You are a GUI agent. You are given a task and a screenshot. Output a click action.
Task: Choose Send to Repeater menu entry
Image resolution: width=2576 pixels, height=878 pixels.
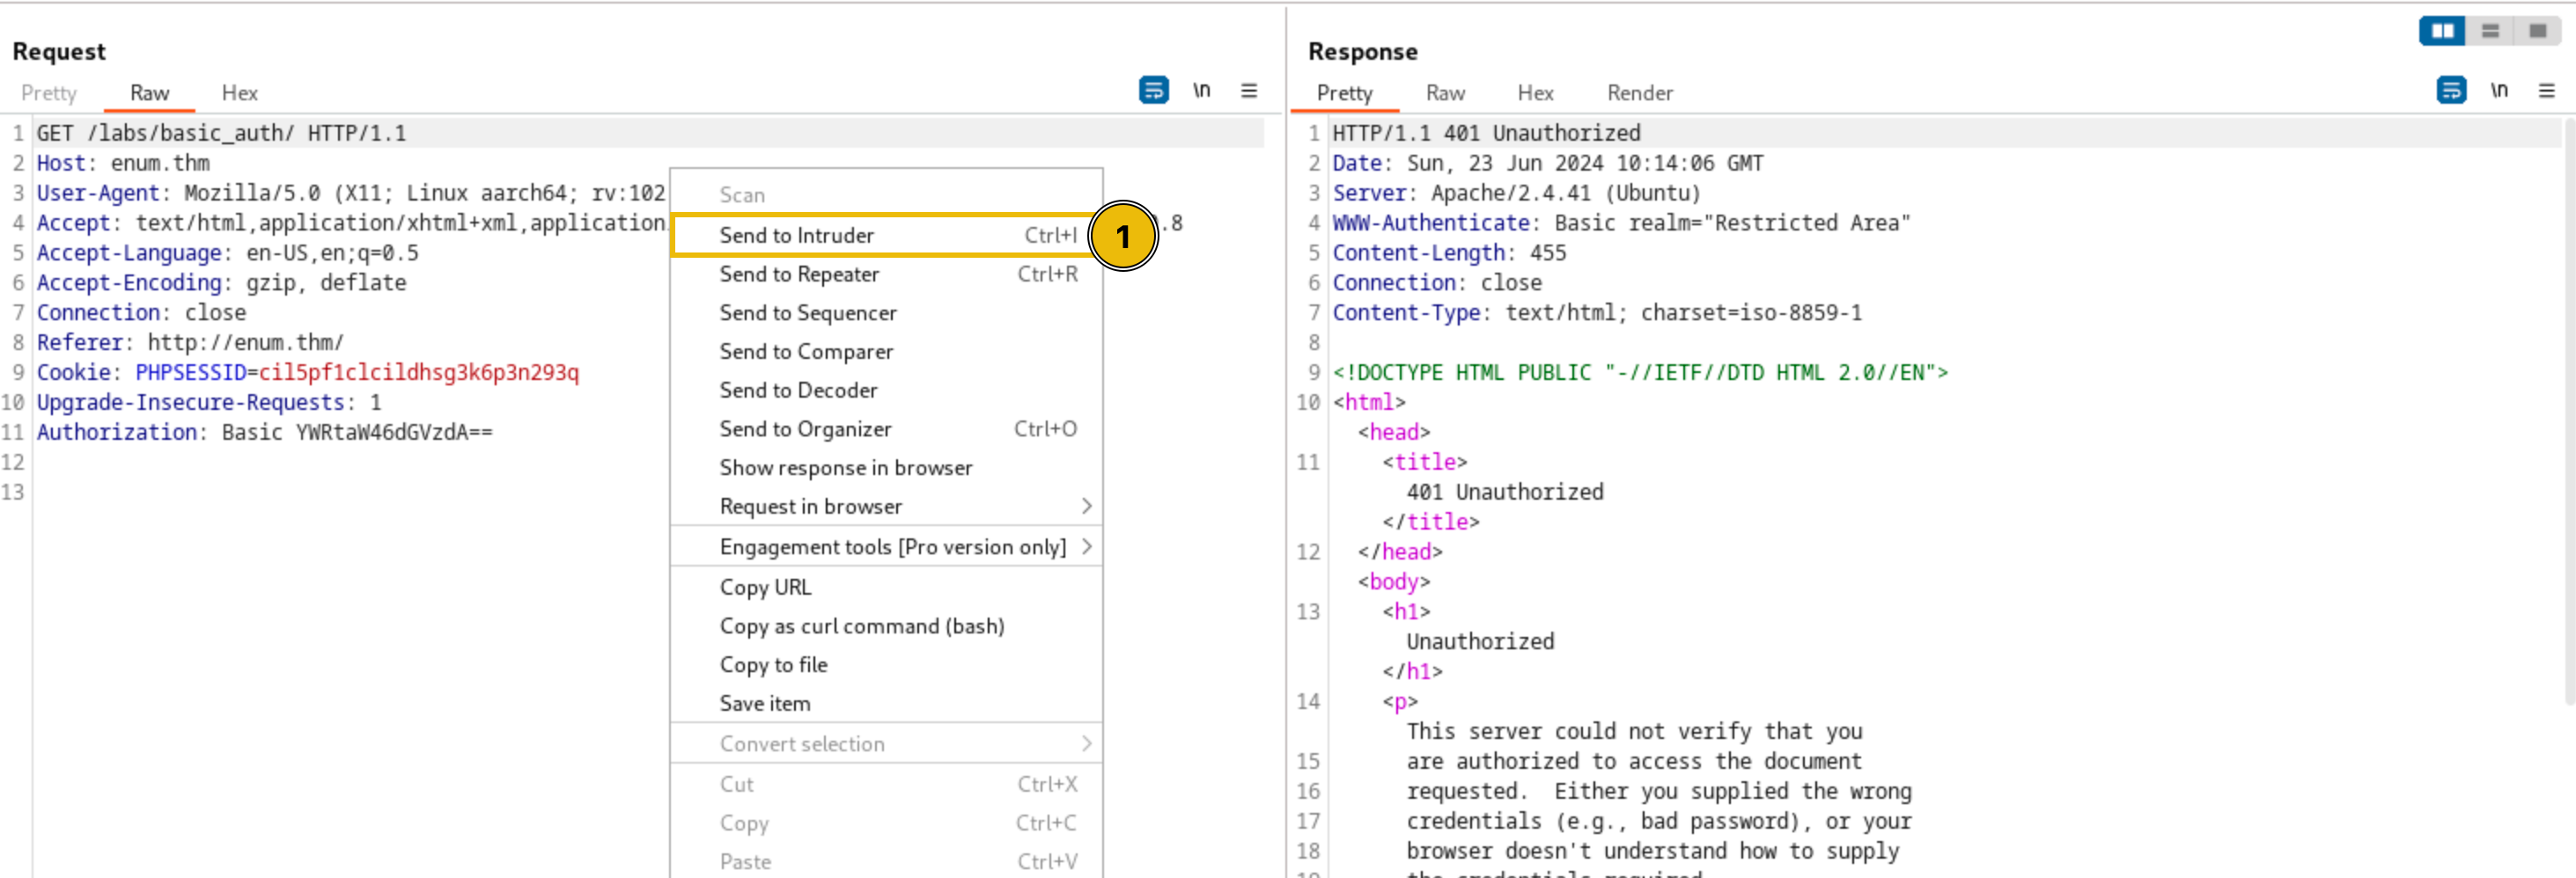tap(885, 274)
